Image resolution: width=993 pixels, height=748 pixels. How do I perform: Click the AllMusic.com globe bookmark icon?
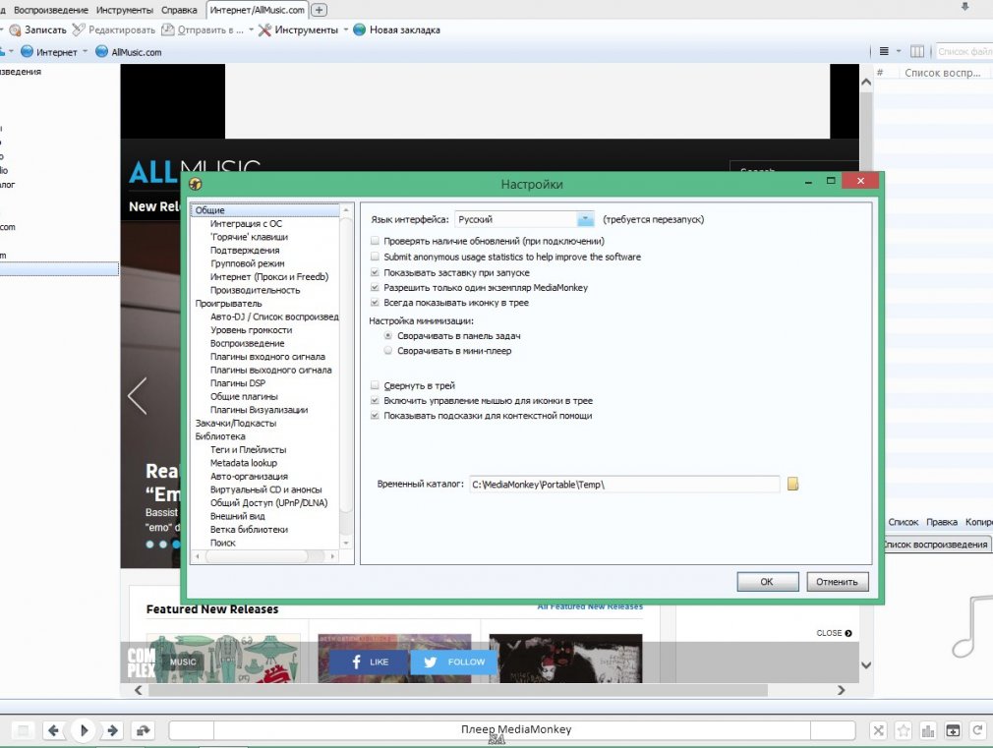tap(101, 51)
